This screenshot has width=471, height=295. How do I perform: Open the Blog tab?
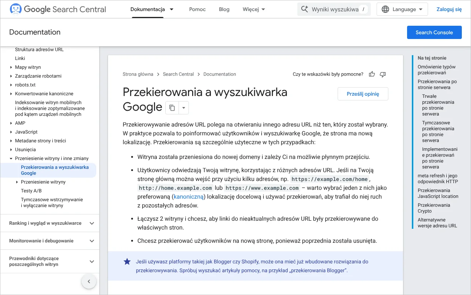tap(224, 10)
